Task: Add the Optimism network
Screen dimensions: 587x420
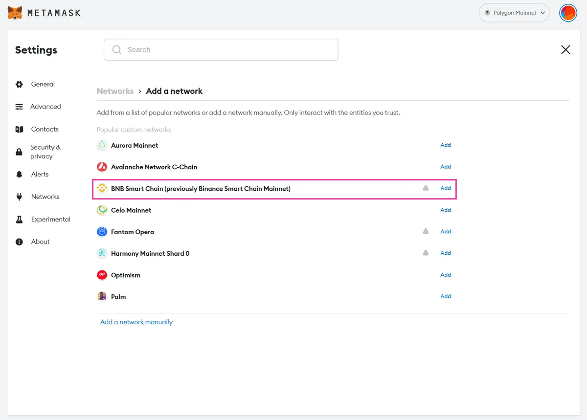Action: 446,275
